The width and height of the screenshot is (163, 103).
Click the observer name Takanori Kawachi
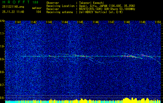click(91, 3)
